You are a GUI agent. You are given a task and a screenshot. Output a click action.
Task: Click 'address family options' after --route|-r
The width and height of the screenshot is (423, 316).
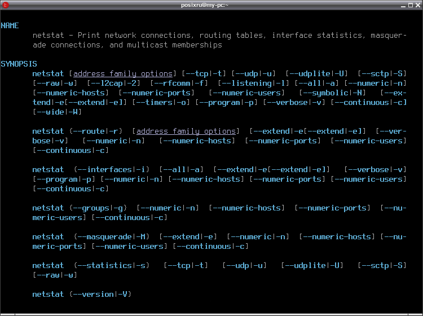(186, 131)
